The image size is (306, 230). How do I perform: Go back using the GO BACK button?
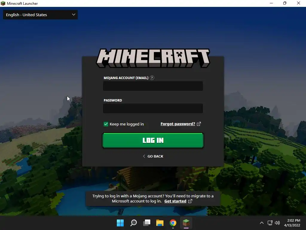tap(153, 156)
